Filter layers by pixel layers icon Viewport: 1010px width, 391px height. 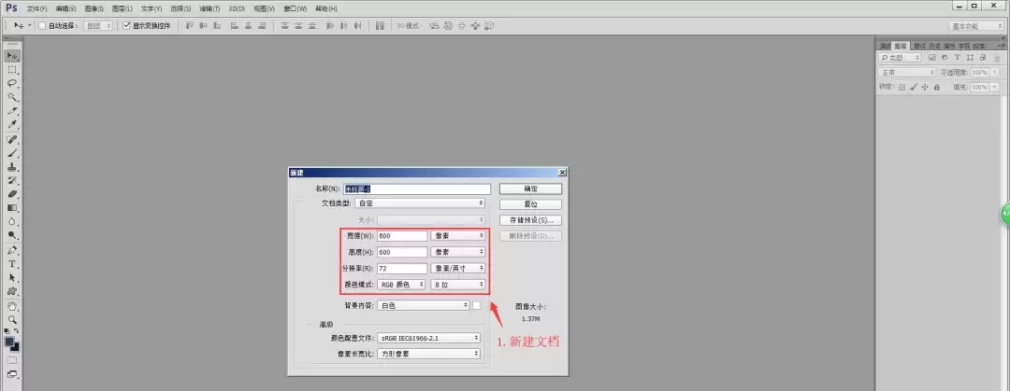click(x=934, y=58)
